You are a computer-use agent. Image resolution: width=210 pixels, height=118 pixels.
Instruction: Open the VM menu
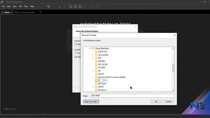click(x=20, y=7)
